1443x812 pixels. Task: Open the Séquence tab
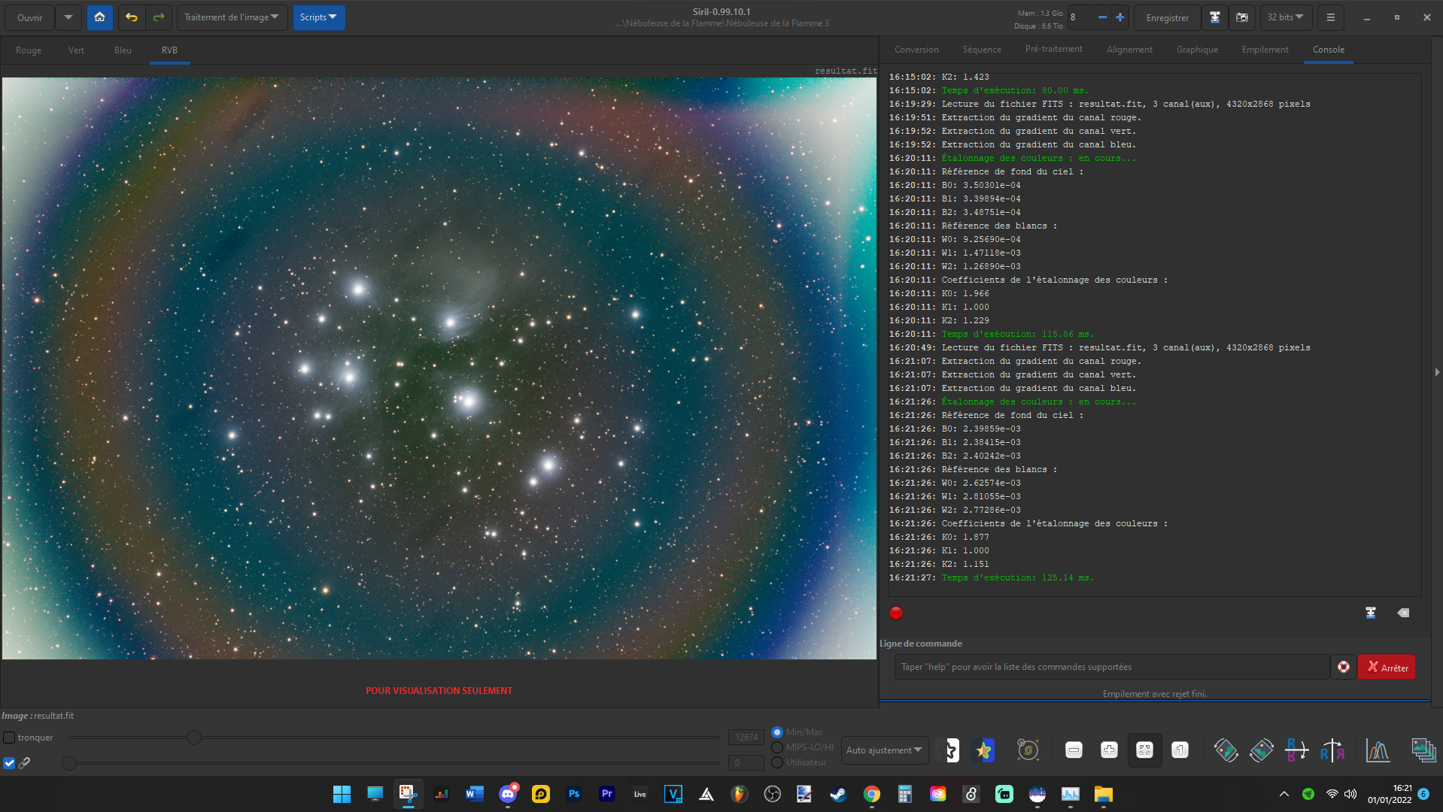click(x=982, y=50)
